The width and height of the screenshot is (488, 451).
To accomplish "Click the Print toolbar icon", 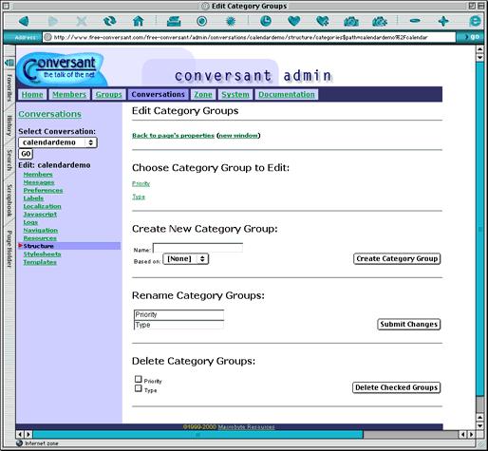I will click(x=174, y=21).
